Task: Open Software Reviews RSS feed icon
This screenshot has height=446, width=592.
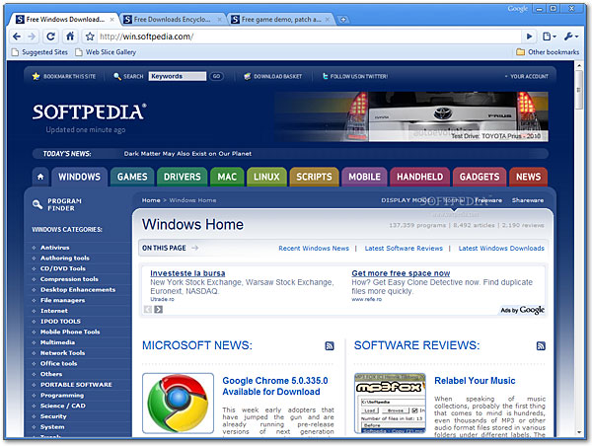Action: 541,346
